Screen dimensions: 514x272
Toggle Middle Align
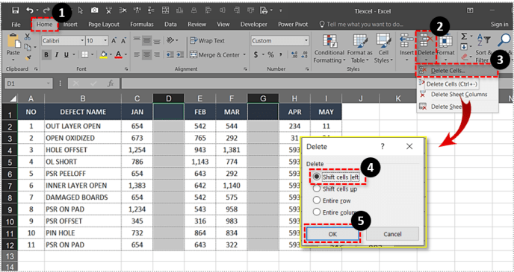pyautogui.click(x=147, y=41)
